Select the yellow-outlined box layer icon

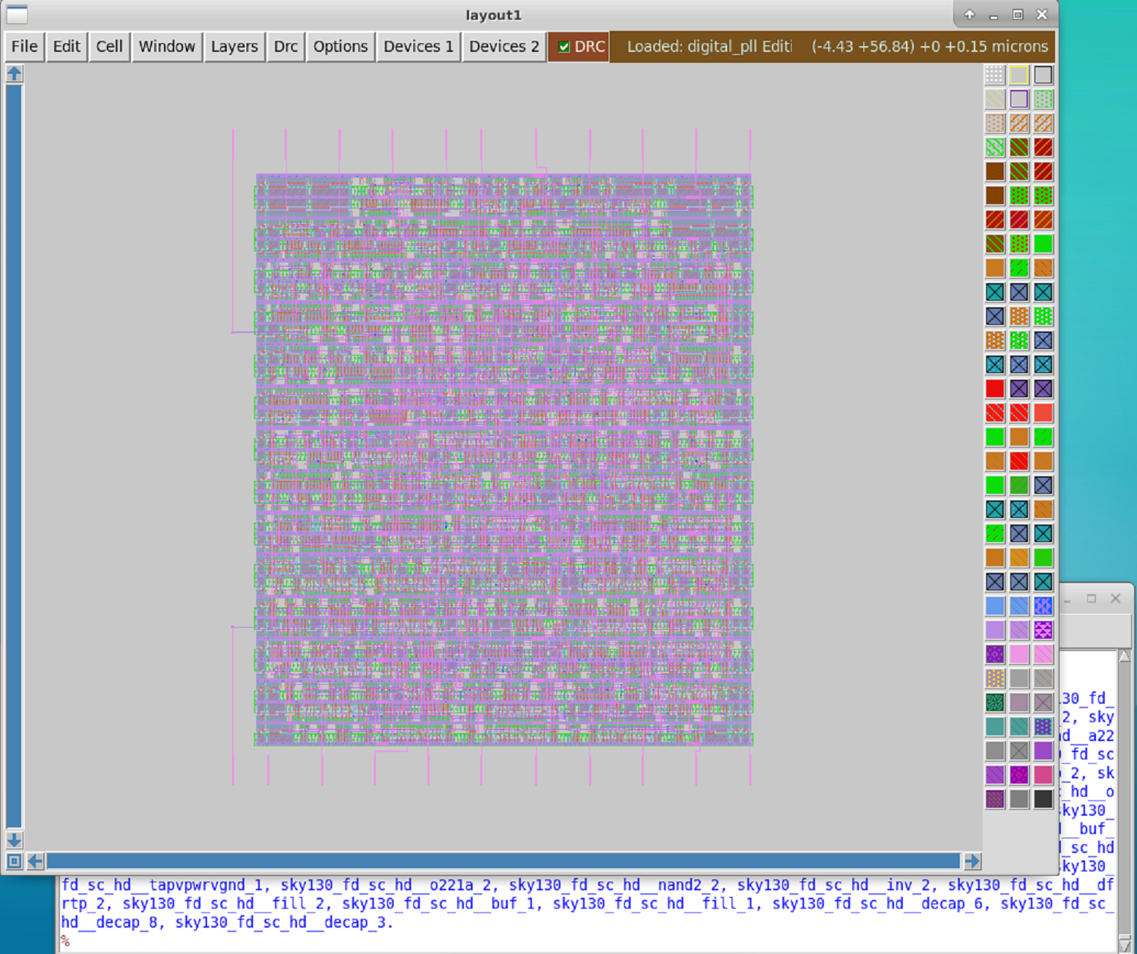tap(1019, 75)
